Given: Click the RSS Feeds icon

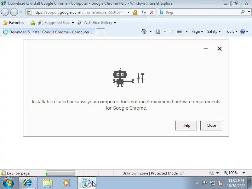Looking at the screenshot, I should pos(158,32).
